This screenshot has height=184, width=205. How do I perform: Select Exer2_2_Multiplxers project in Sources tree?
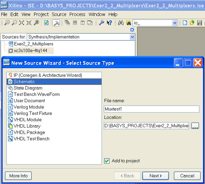pos(31,44)
